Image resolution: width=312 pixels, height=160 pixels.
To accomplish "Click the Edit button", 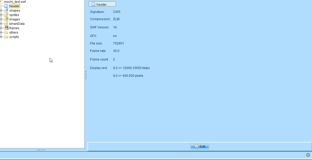I will coord(200,147).
